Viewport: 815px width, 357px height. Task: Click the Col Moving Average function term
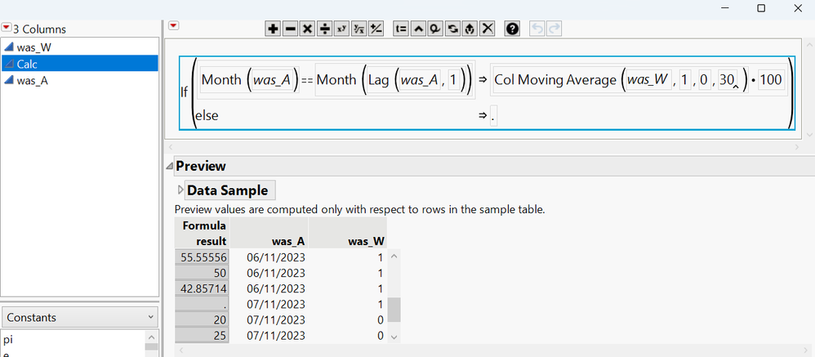point(554,80)
